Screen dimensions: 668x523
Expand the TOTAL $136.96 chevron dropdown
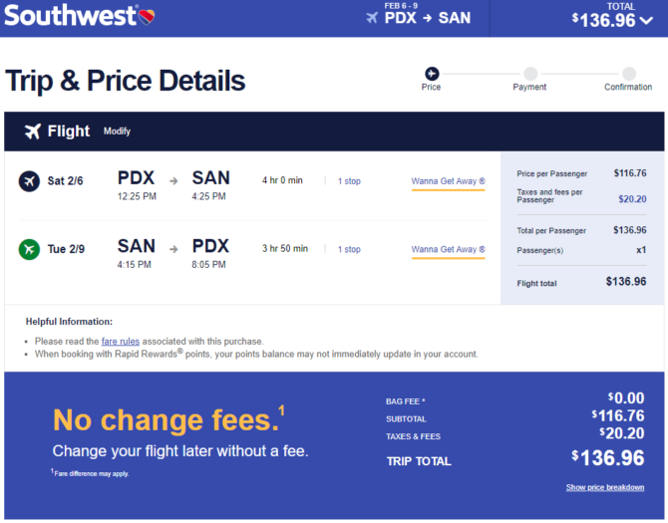[x=646, y=21]
